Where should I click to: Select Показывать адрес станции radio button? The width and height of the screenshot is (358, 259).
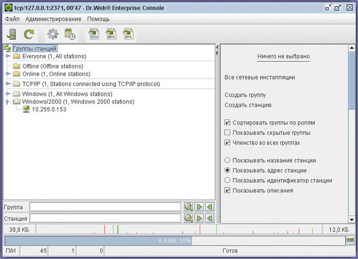click(x=227, y=170)
